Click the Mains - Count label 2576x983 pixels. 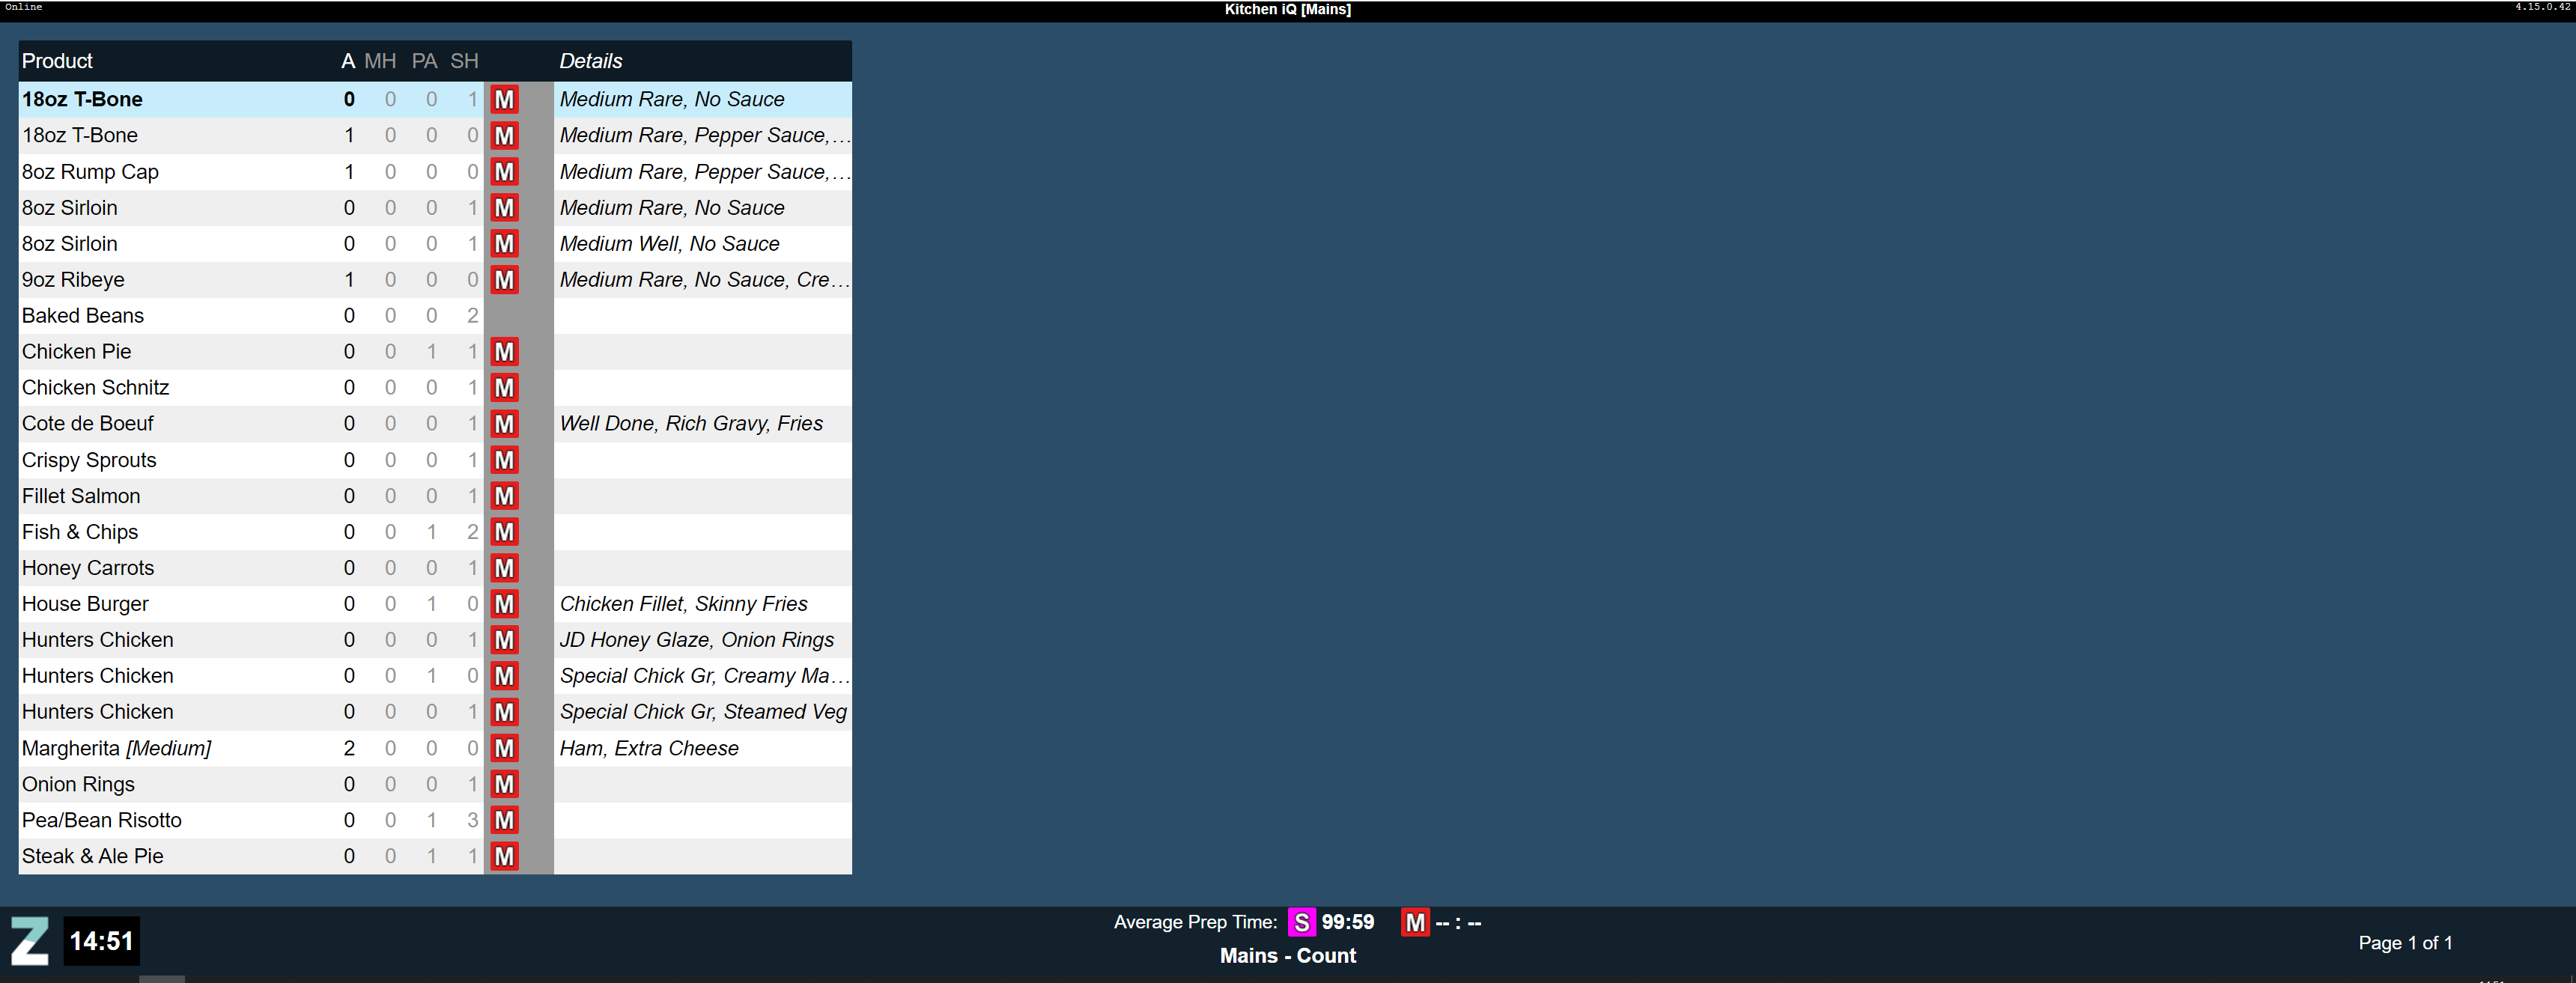(x=1287, y=956)
